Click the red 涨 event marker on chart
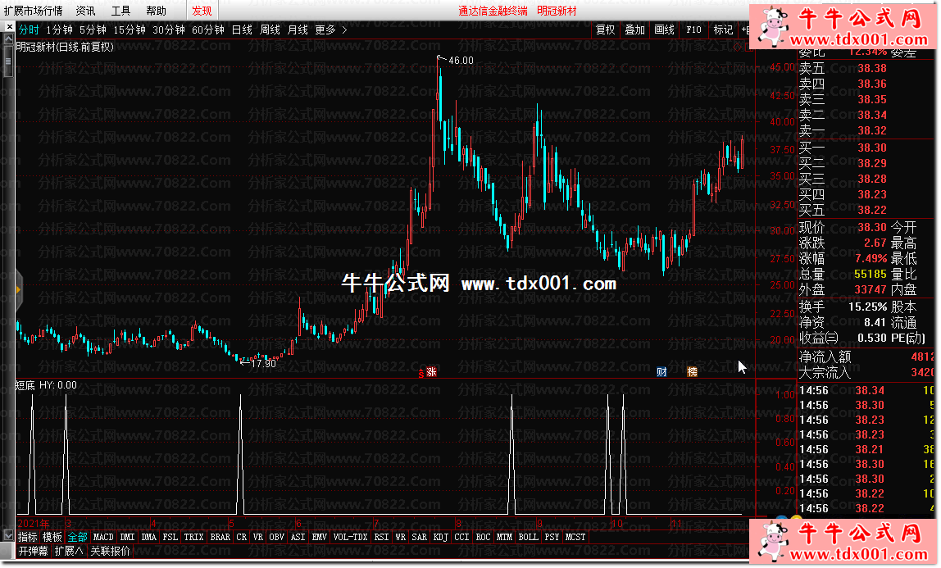 (431, 372)
